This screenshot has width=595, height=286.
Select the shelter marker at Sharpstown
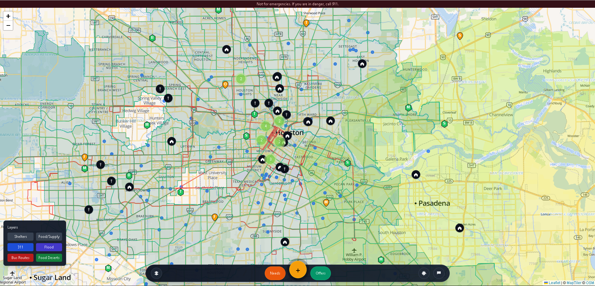(x=129, y=187)
